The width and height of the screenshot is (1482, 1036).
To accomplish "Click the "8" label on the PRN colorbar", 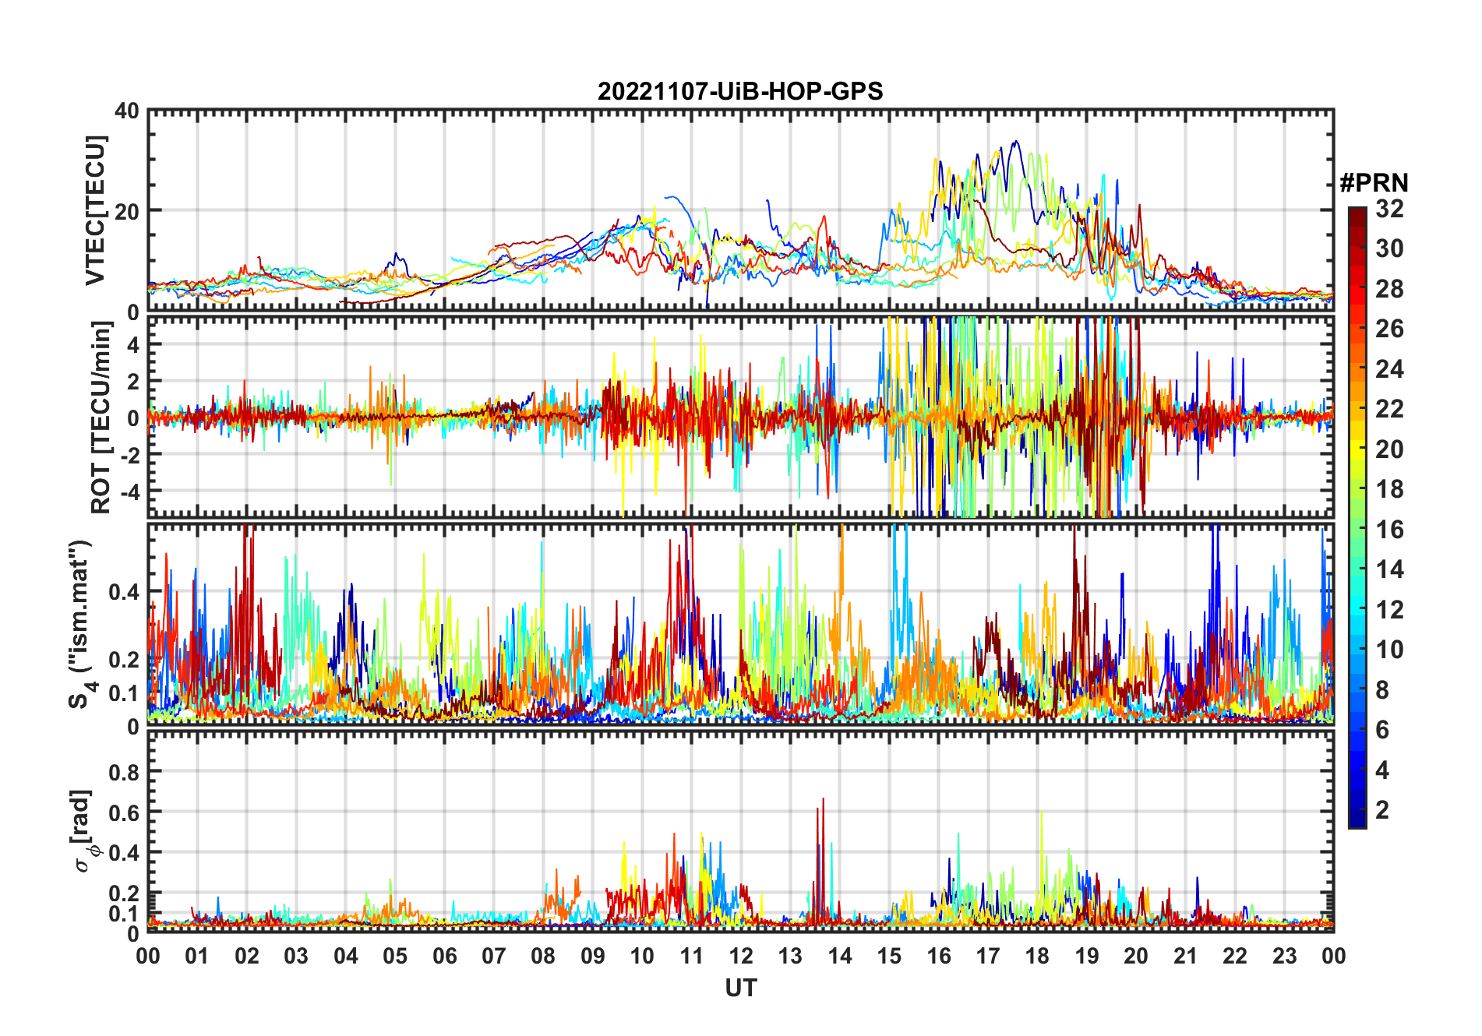I will coord(1382,689).
